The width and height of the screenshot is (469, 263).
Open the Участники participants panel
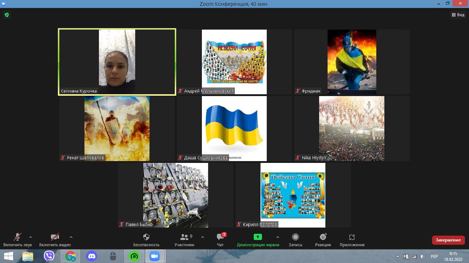[x=184, y=240]
